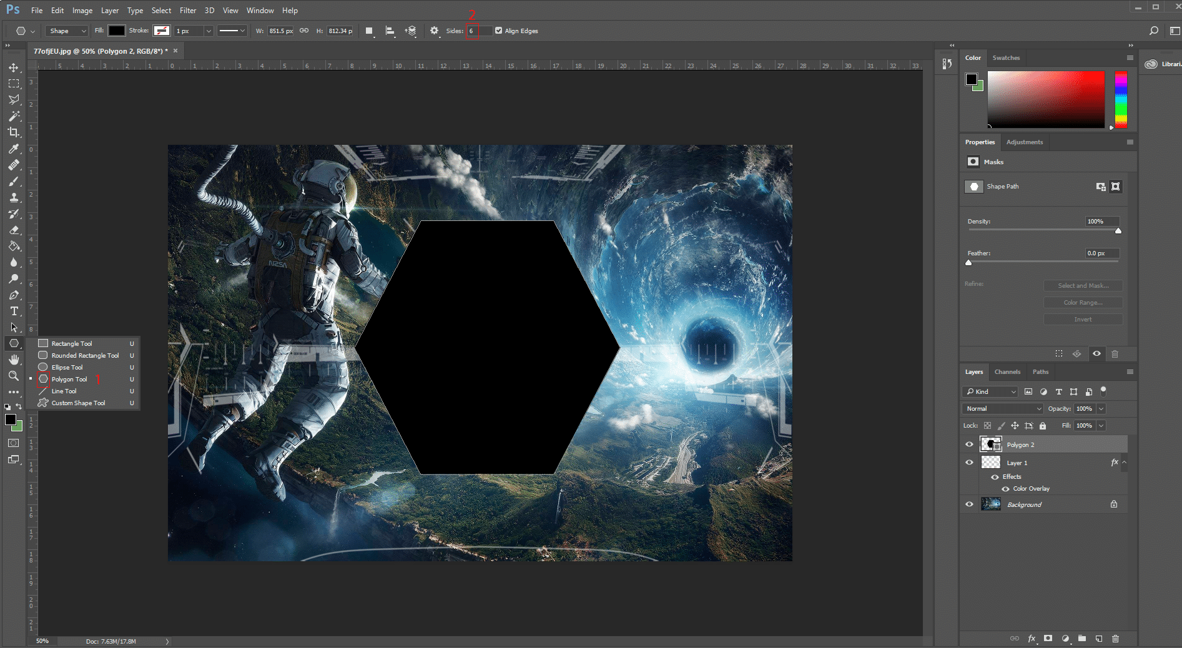This screenshot has width=1182, height=648.
Task: Click the delete layer trash icon
Action: (1116, 639)
